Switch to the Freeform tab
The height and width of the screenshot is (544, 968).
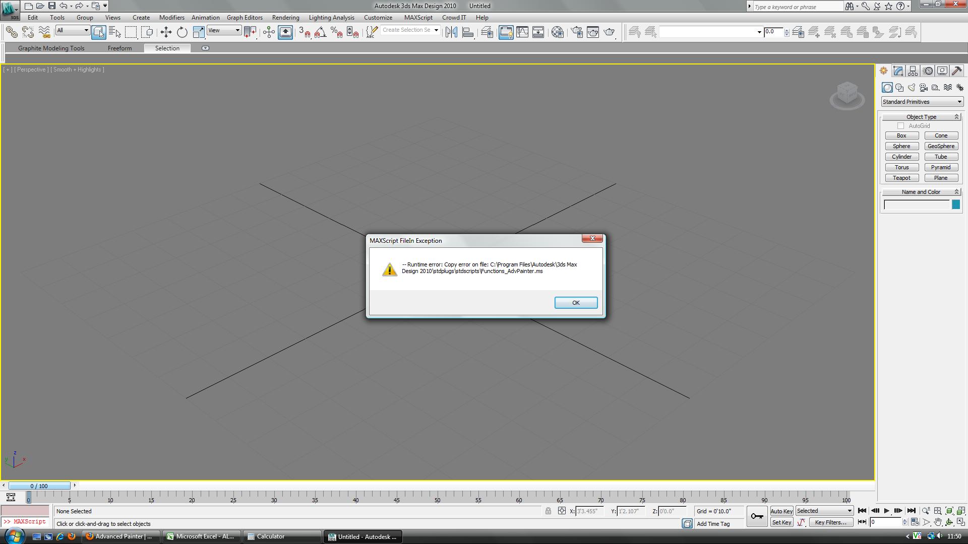(x=119, y=48)
